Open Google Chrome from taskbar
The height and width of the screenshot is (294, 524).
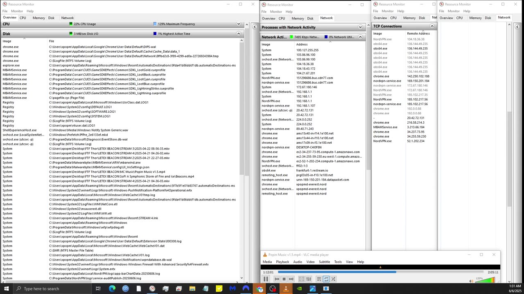pos(259,289)
